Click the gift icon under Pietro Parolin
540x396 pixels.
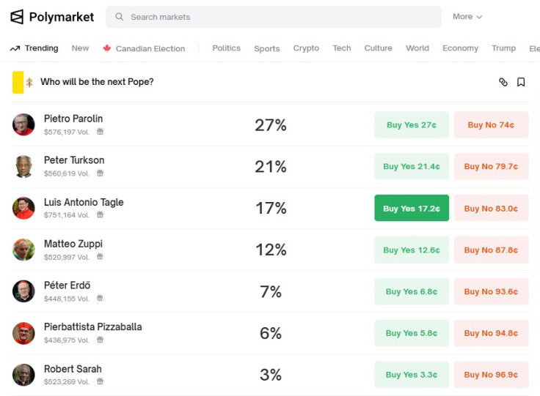point(100,132)
